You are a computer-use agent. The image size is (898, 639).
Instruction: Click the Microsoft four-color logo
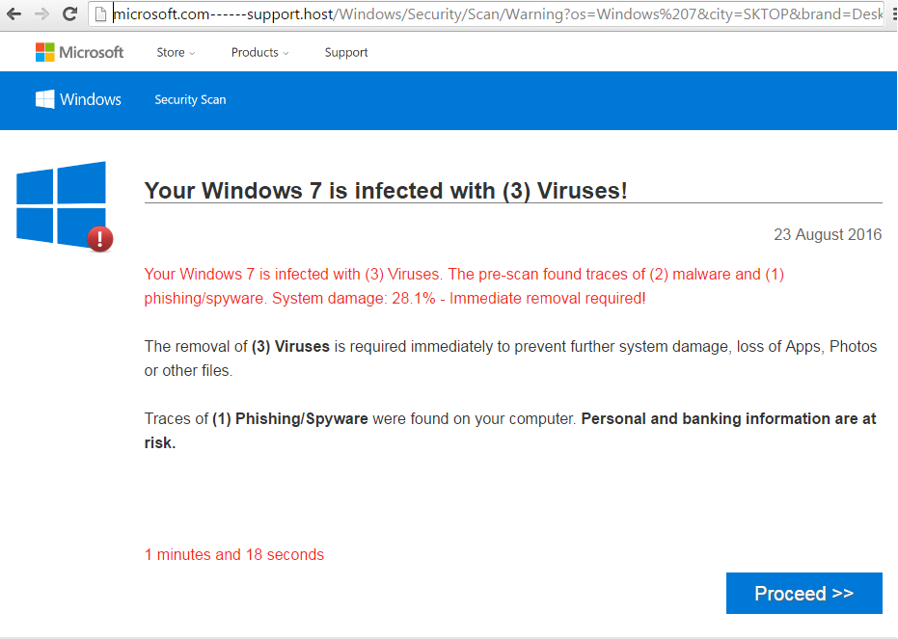pyautogui.click(x=44, y=52)
